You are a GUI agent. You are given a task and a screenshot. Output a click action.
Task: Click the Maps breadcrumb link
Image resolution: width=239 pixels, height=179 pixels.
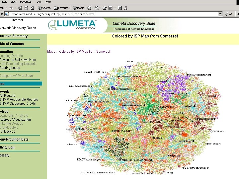[51, 51]
